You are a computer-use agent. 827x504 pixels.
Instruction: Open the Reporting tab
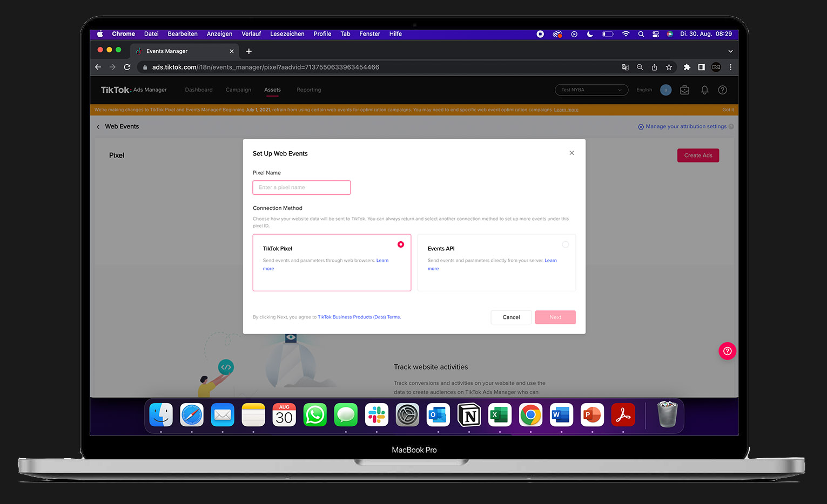pos(309,90)
